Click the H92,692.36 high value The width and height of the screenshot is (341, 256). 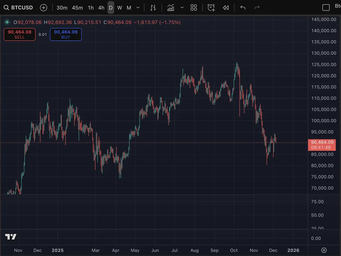(58, 22)
